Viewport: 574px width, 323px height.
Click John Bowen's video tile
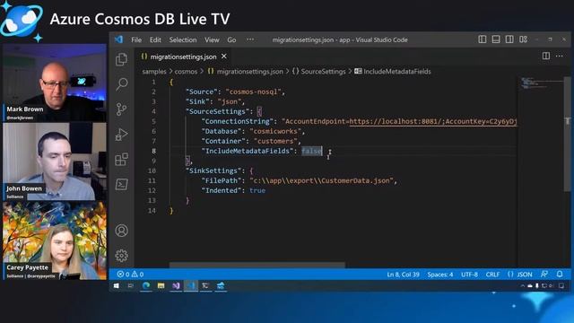pyautogui.click(x=55, y=161)
